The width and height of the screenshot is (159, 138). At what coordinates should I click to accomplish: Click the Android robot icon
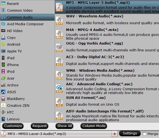[3, 44]
